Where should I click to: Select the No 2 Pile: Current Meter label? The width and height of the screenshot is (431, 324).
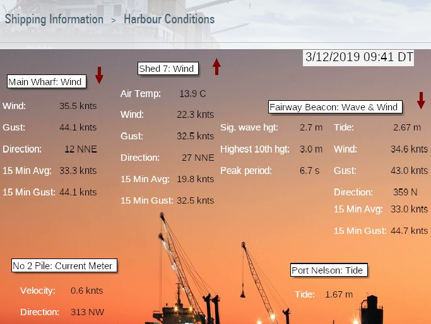pyautogui.click(x=64, y=265)
